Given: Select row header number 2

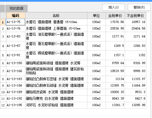Looking at the screenshot, I should (3, 29).
